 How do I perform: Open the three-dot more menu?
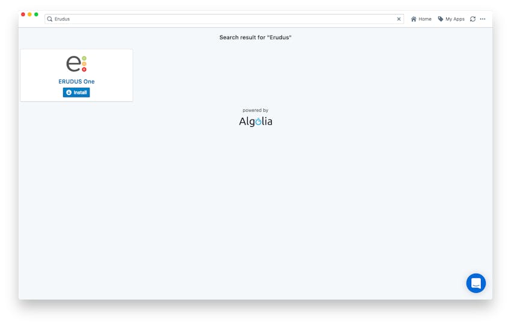[483, 19]
